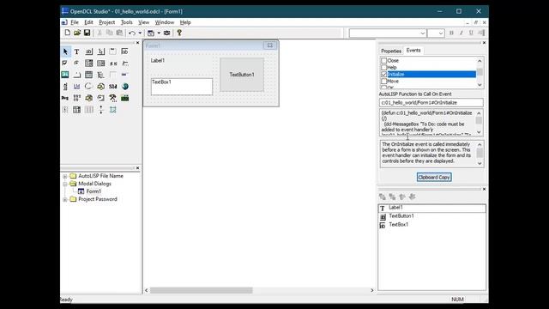Switch to the Properties tab
The width and height of the screenshot is (549, 309).
click(391, 51)
